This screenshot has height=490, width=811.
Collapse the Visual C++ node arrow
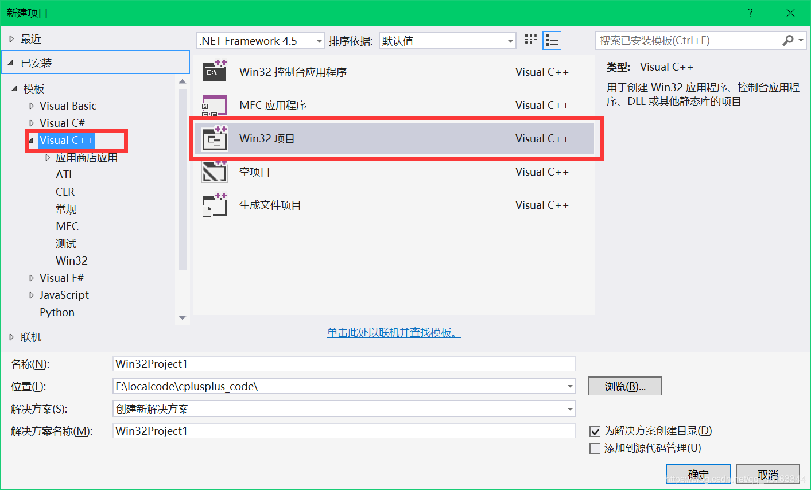pos(31,140)
